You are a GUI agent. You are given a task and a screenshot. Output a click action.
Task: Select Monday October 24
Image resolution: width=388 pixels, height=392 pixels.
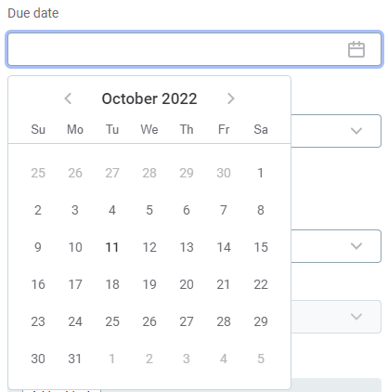pos(75,321)
